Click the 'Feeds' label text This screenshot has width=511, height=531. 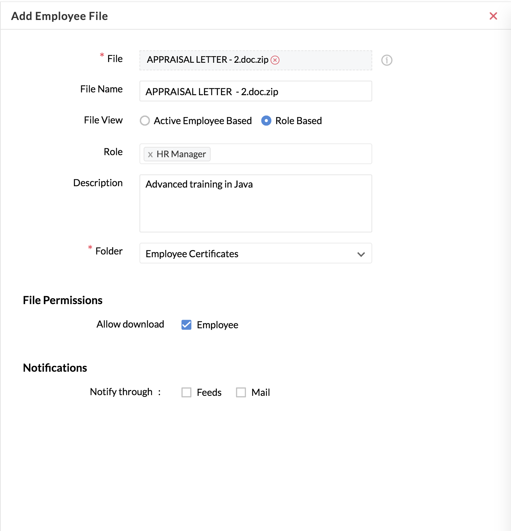coord(209,392)
